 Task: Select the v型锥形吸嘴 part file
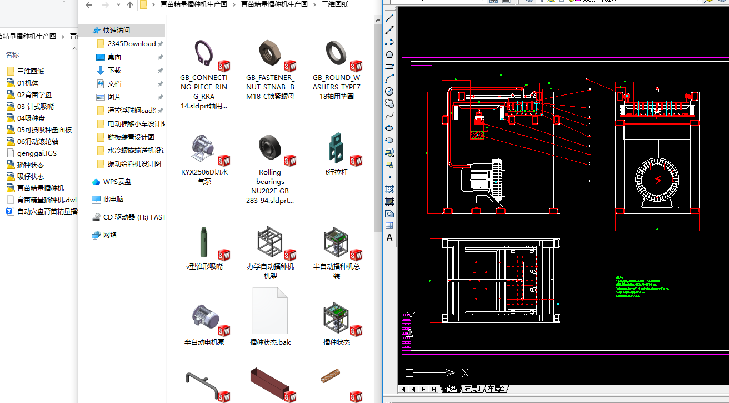click(x=204, y=248)
